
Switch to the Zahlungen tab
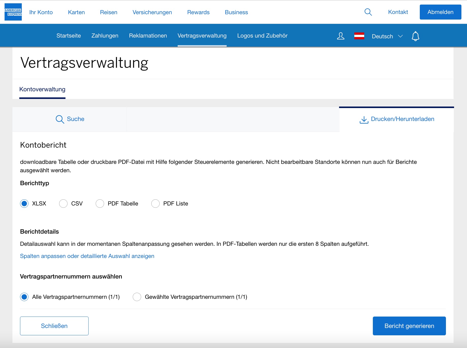coord(105,36)
